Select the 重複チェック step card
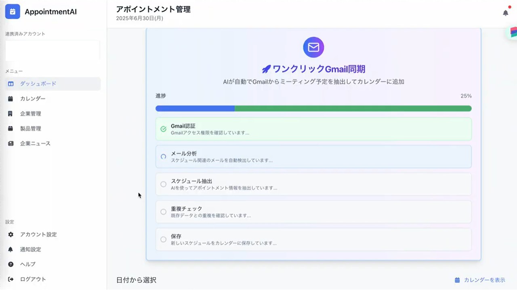 pyautogui.click(x=313, y=212)
